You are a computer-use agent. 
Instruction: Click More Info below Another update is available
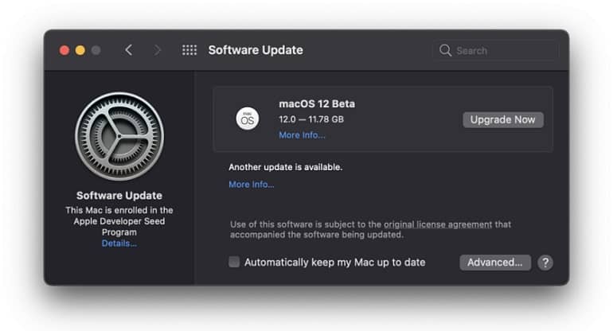(x=252, y=185)
